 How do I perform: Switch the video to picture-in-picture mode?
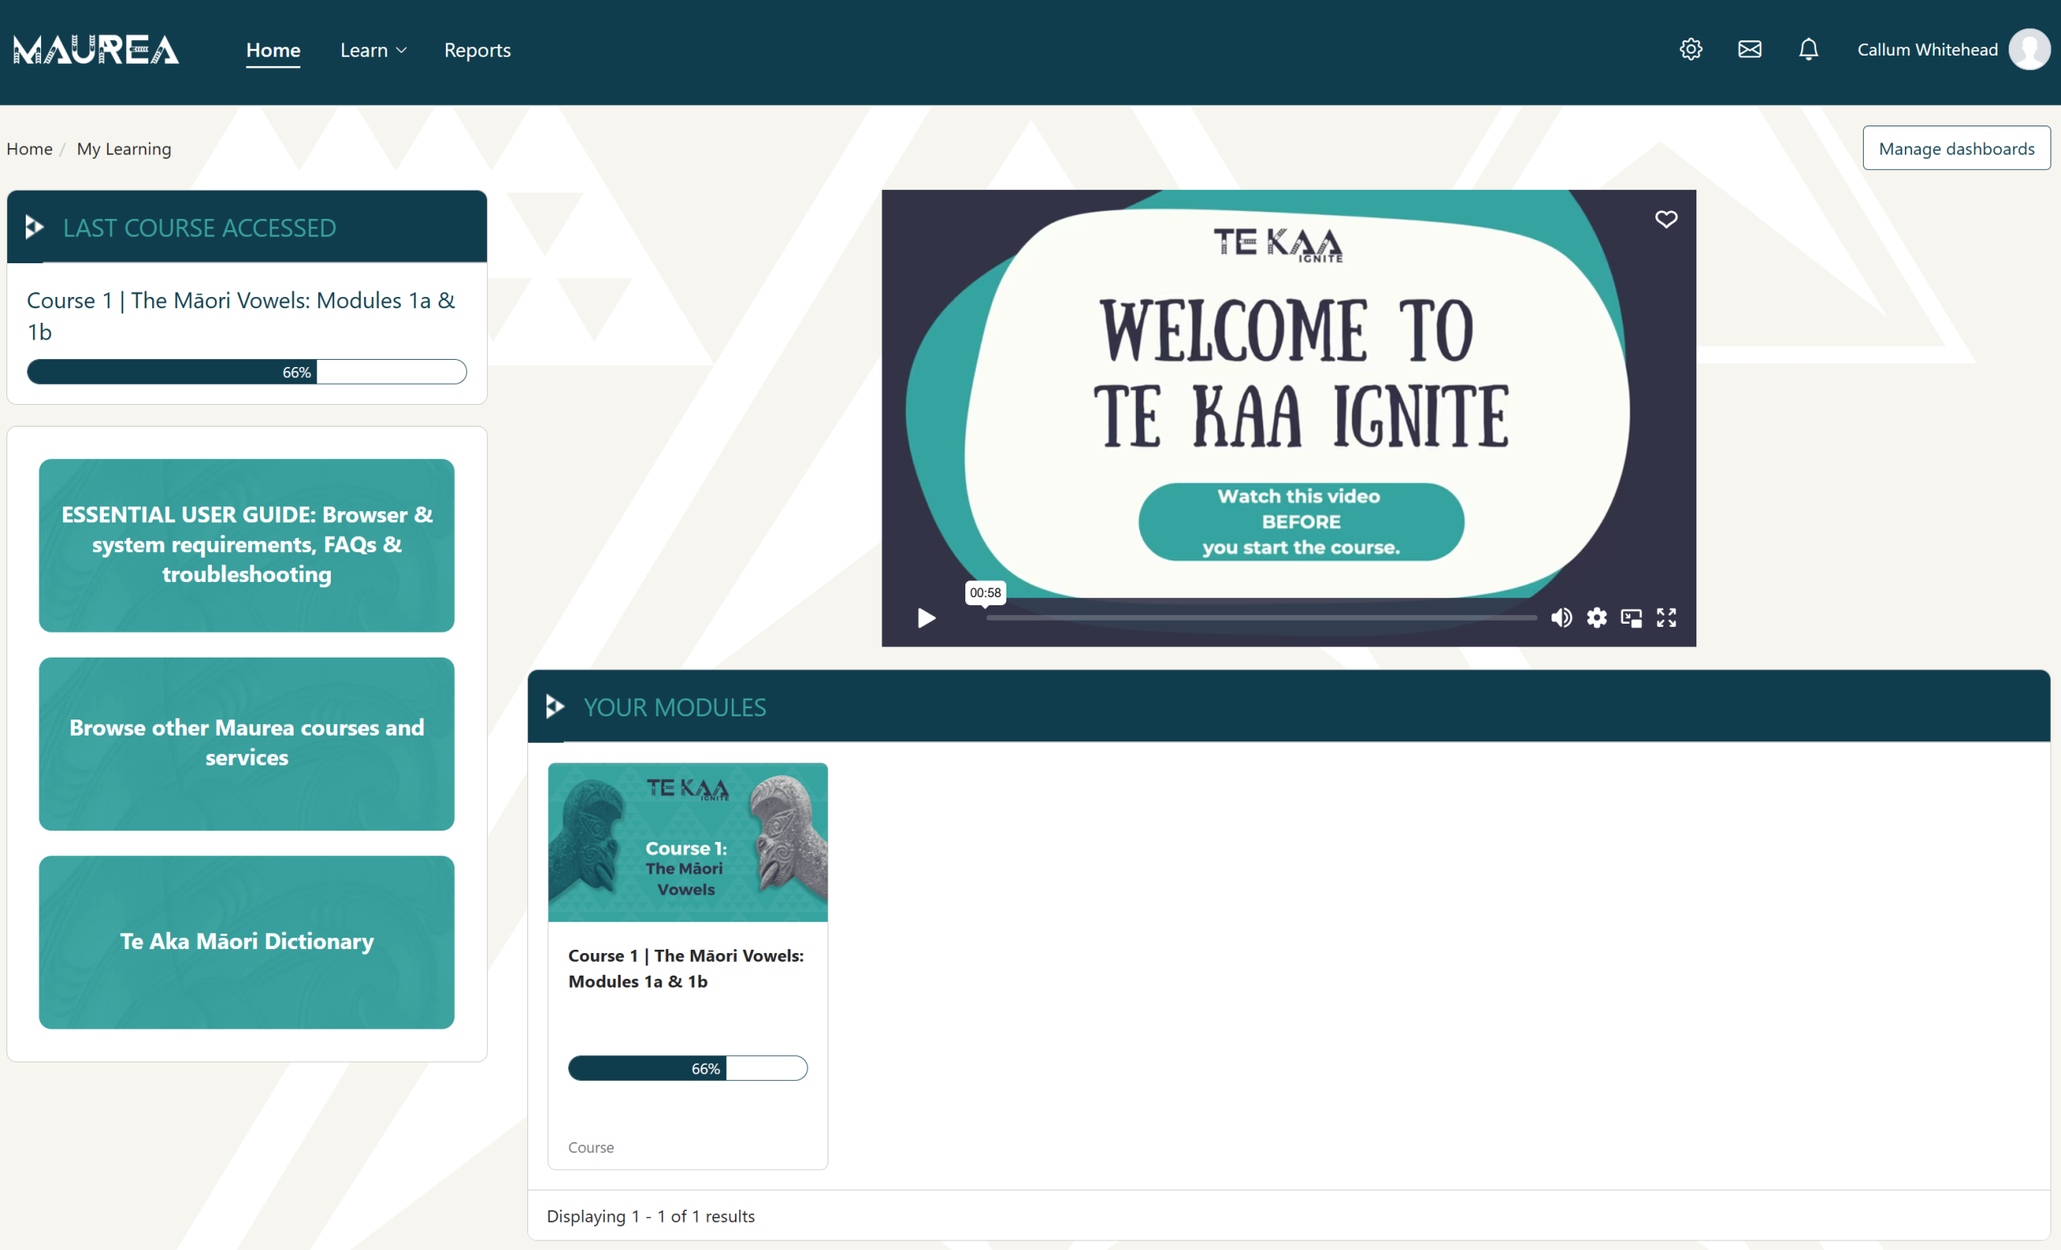(1631, 618)
